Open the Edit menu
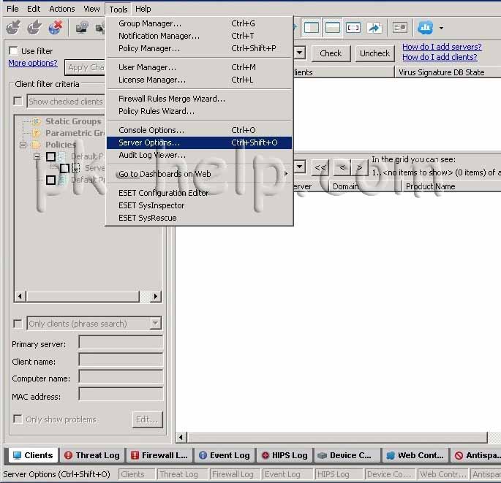Screen dimensions: 501x483 click(x=34, y=9)
